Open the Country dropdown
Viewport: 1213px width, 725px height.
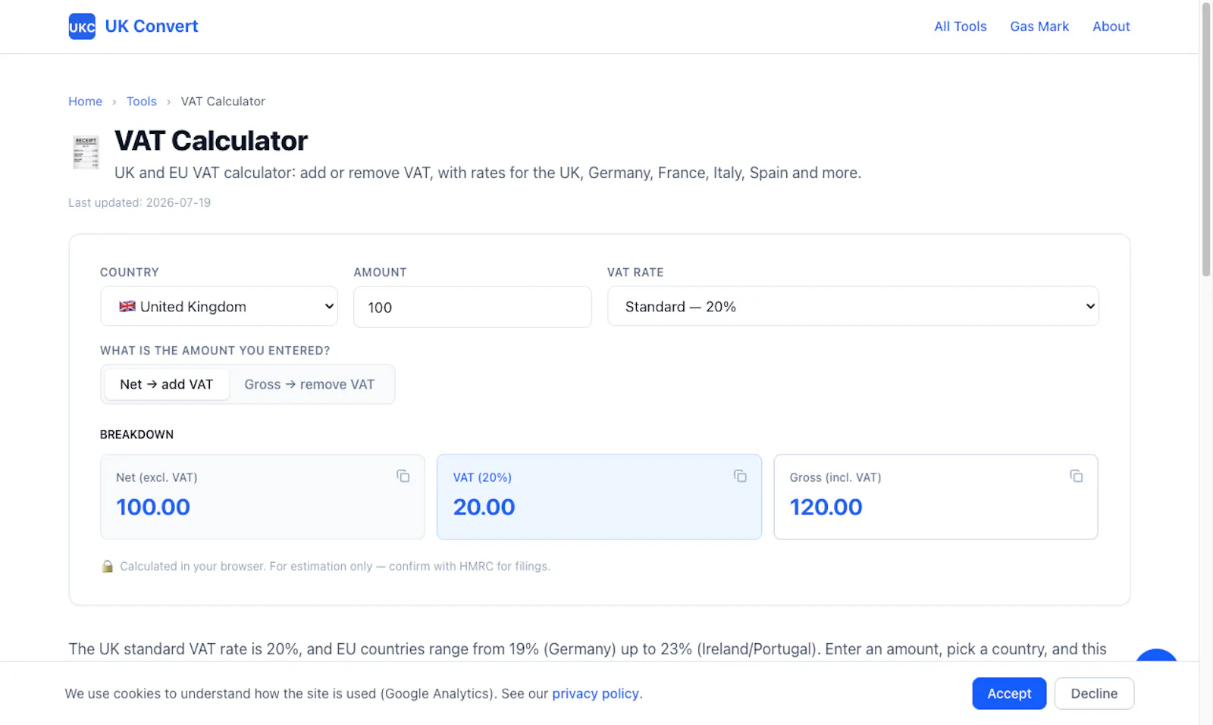tap(219, 306)
